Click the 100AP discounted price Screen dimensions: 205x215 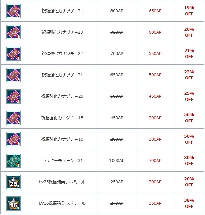click(155, 139)
